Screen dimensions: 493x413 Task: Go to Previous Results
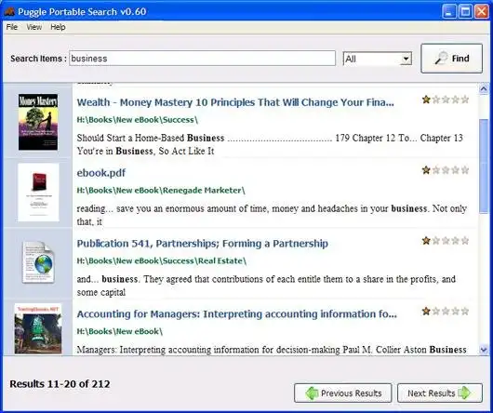pyautogui.click(x=343, y=393)
